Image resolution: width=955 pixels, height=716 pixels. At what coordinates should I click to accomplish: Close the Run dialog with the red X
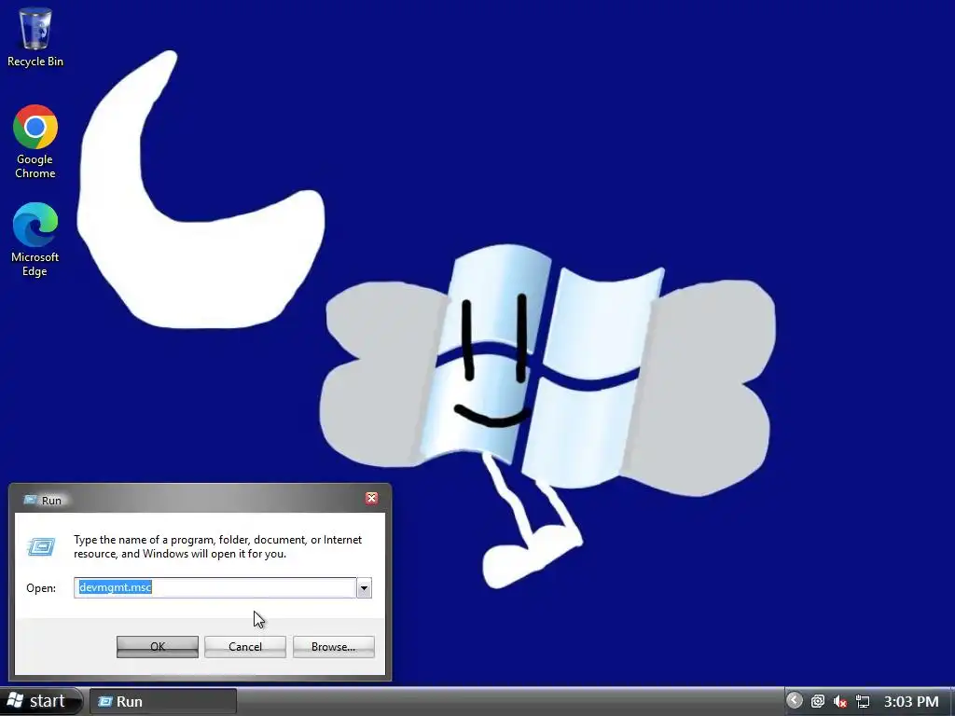(x=371, y=499)
